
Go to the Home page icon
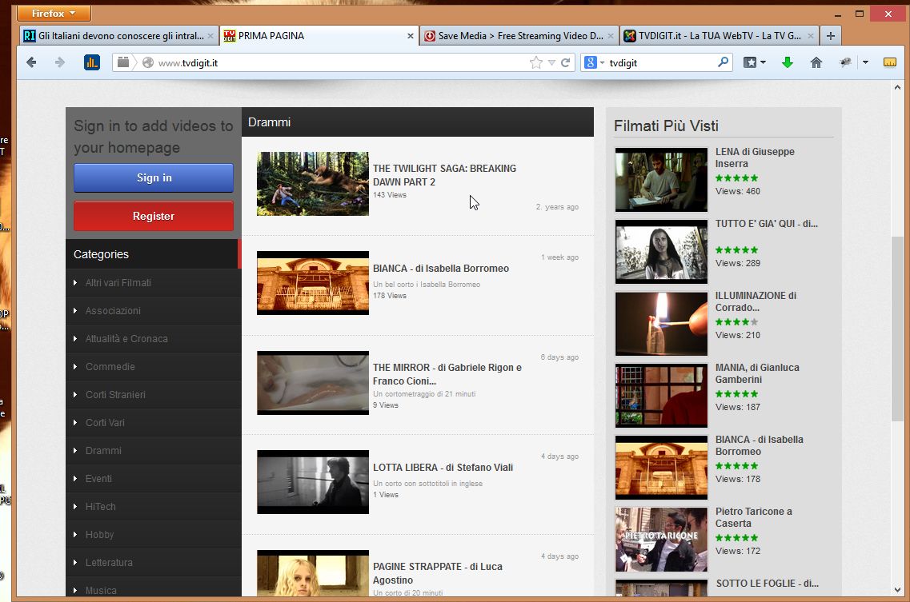click(816, 62)
